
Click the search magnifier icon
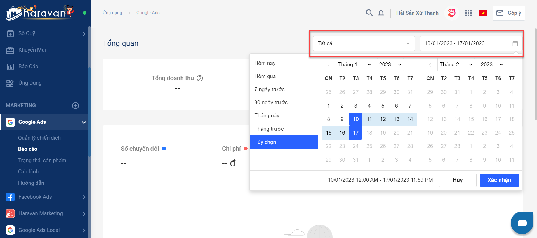tap(369, 13)
